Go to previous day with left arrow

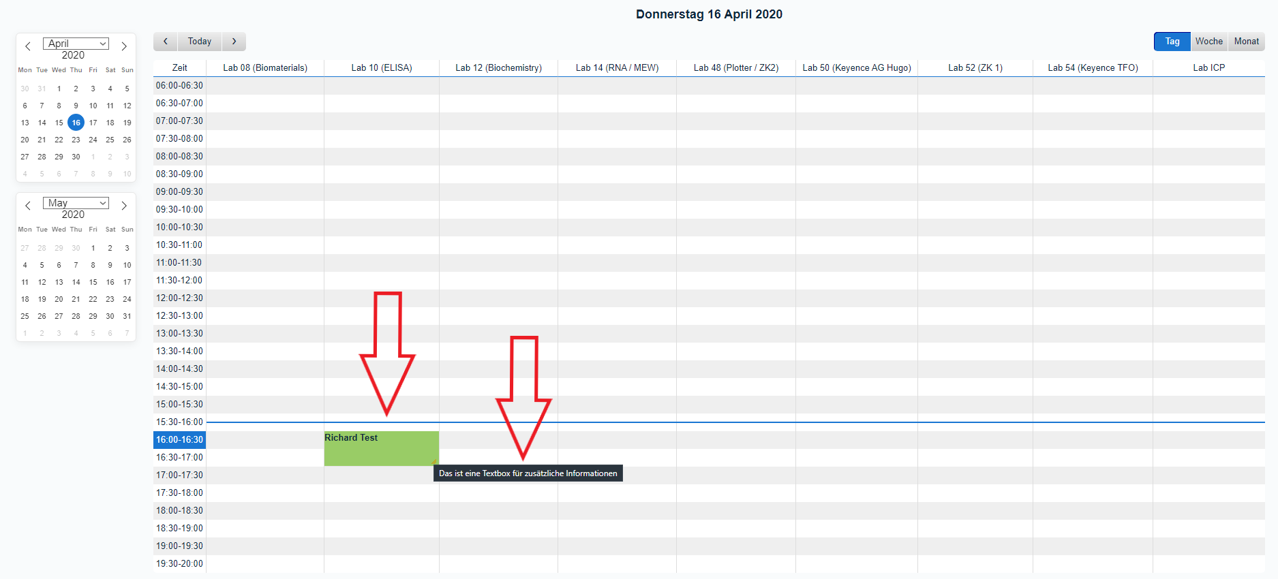tap(165, 42)
